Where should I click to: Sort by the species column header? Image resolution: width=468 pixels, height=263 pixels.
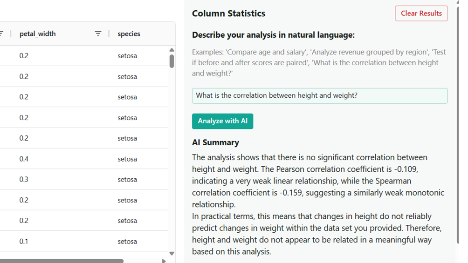pyautogui.click(x=129, y=34)
